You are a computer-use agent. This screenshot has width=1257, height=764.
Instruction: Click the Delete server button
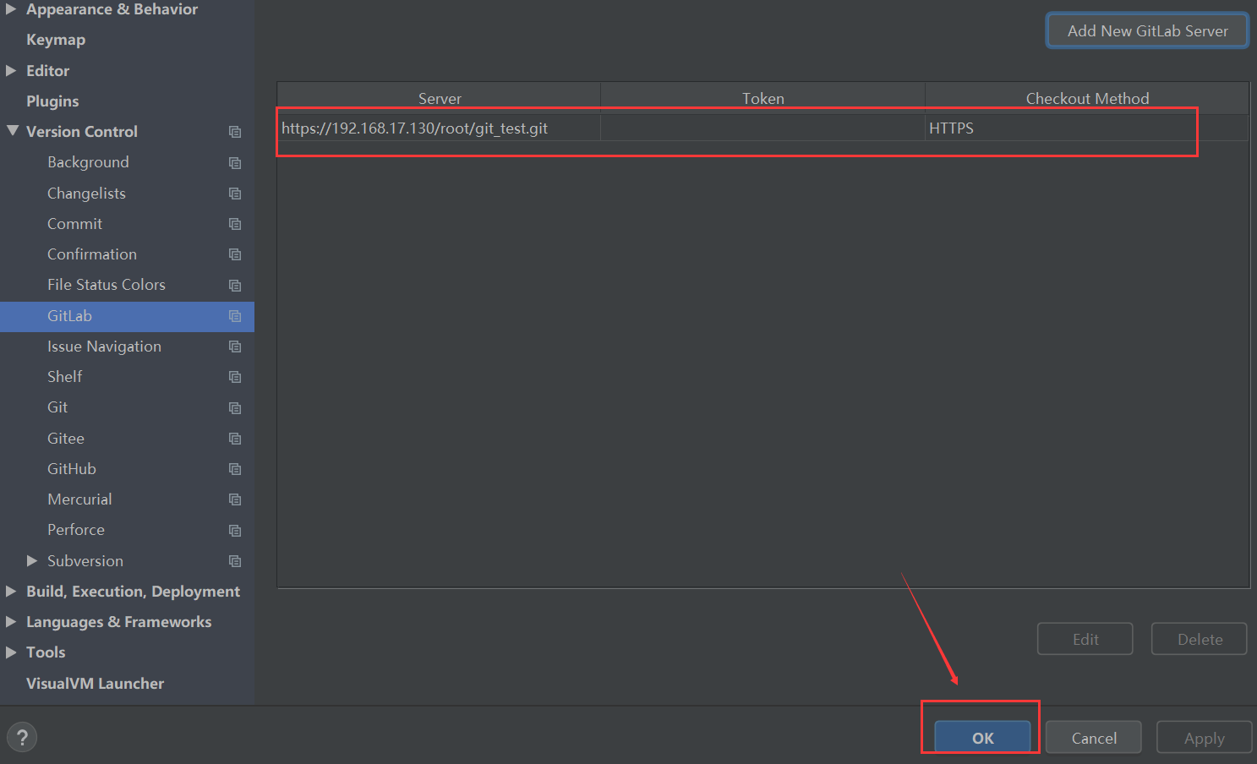click(x=1200, y=639)
